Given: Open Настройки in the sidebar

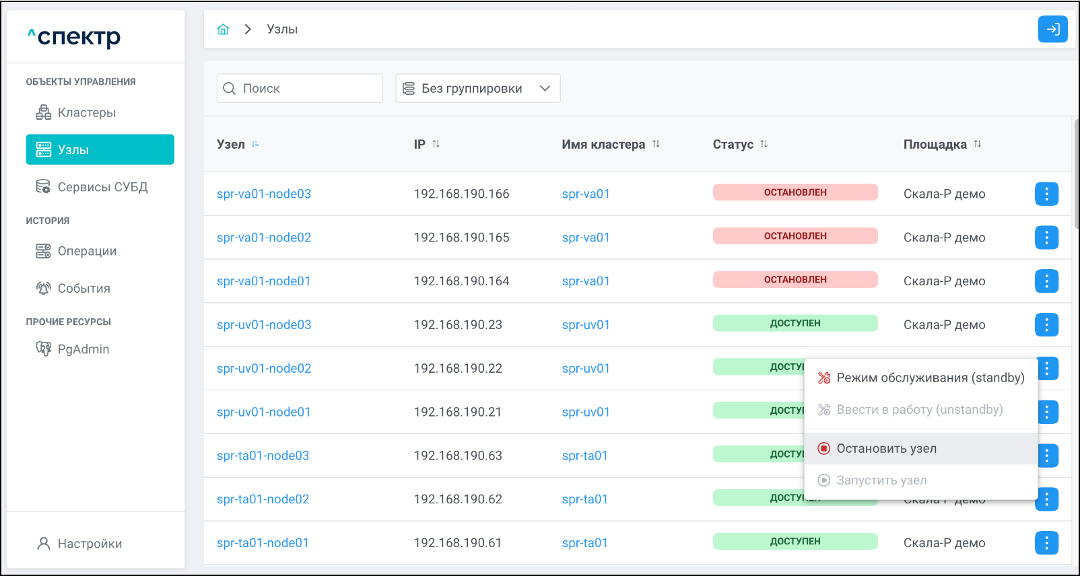Looking at the screenshot, I should pyautogui.click(x=90, y=544).
